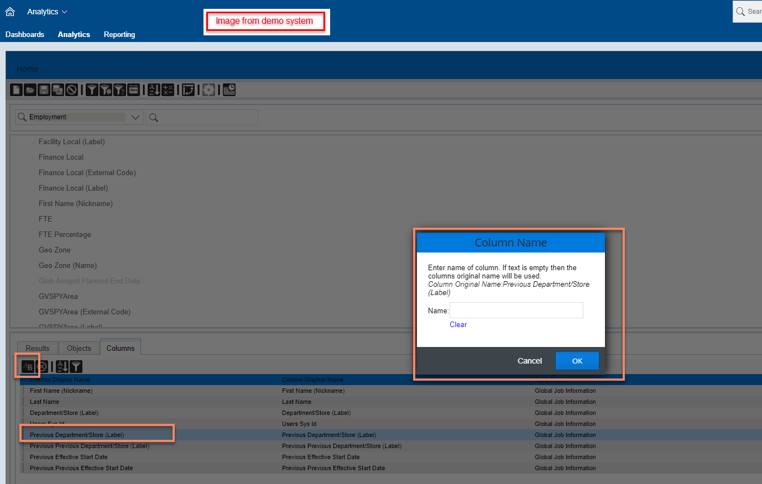
Task: Click the new blank report icon
Action: 17,90
